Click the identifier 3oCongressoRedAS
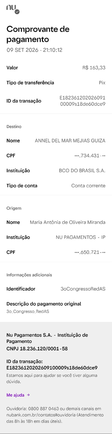The height and width of the screenshot is (434, 112). point(83,289)
